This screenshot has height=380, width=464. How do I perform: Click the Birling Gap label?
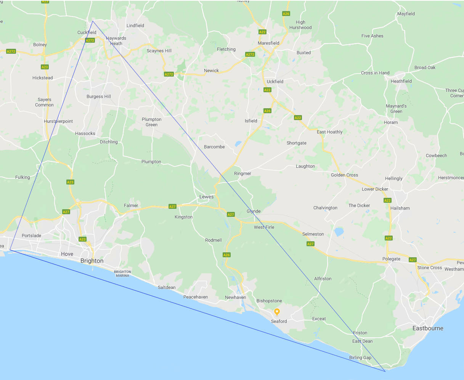click(360, 358)
